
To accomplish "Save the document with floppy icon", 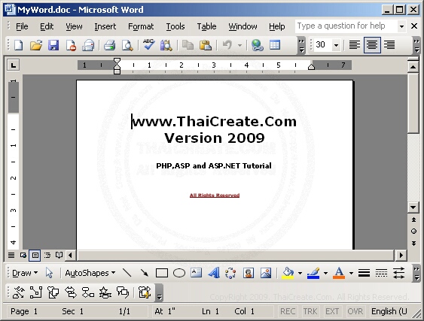I will (53, 45).
